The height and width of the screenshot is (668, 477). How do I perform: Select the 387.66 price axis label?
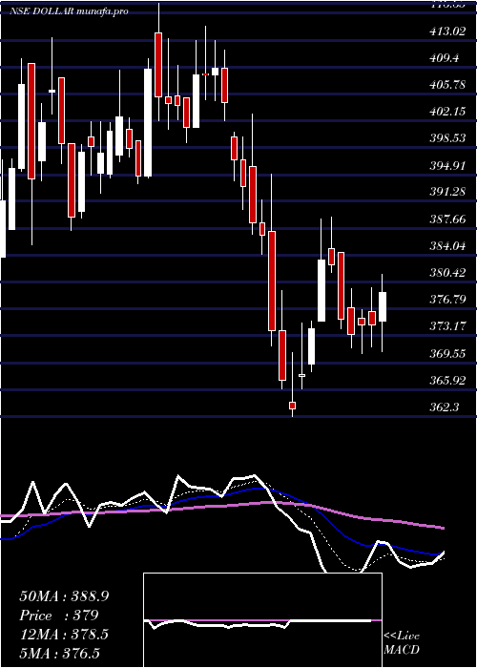coord(447,219)
